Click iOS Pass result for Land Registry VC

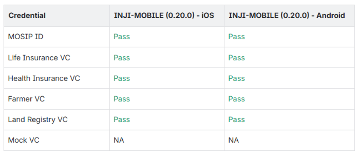coord(122,119)
